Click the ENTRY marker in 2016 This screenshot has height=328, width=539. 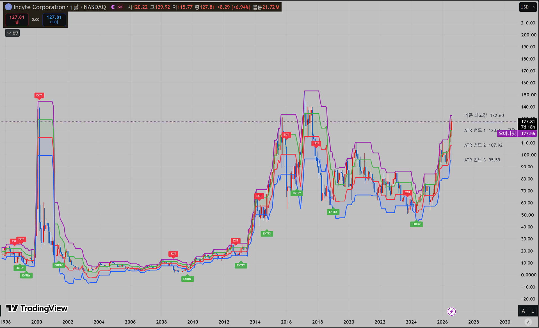click(297, 193)
